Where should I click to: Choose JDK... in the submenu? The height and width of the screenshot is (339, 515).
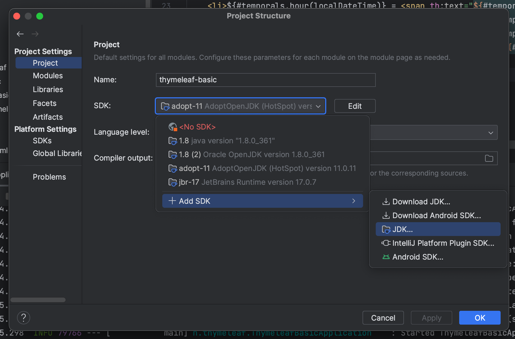[438, 229]
